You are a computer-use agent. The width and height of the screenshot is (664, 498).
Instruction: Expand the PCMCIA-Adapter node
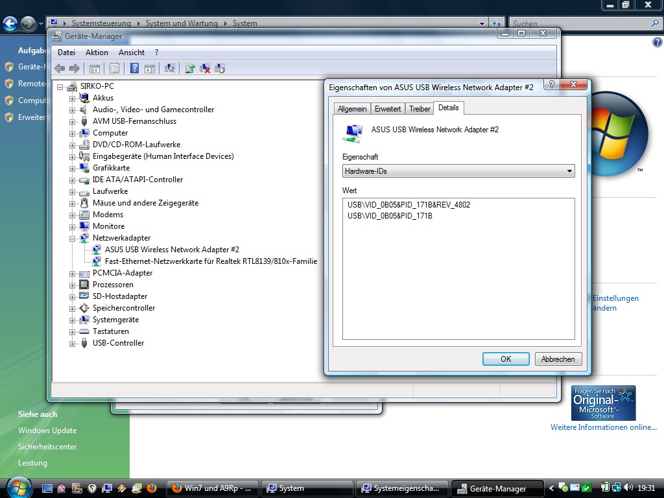(x=73, y=274)
